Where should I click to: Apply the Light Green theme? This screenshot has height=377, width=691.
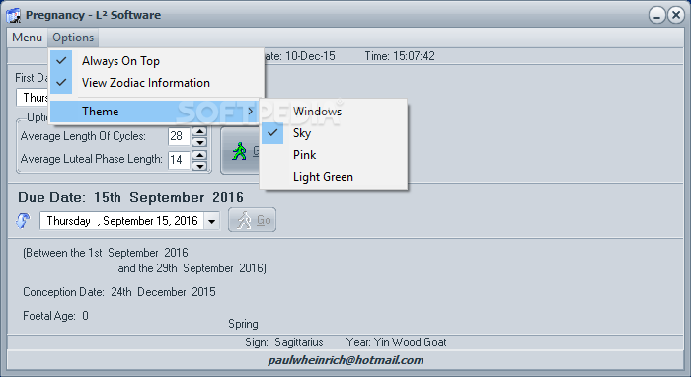coord(334,177)
